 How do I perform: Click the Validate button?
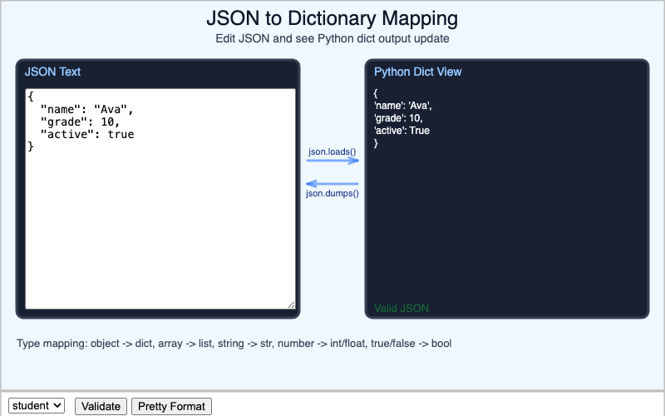pyautogui.click(x=101, y=406)
